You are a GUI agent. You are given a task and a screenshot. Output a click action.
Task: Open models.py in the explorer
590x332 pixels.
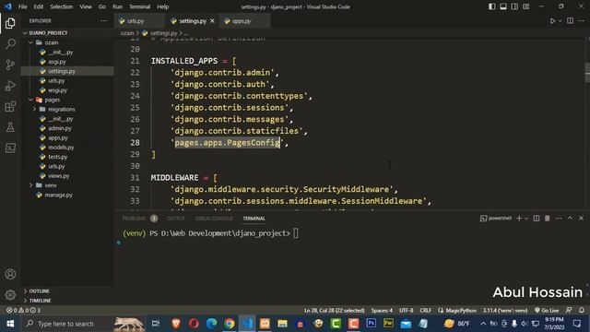61,148
